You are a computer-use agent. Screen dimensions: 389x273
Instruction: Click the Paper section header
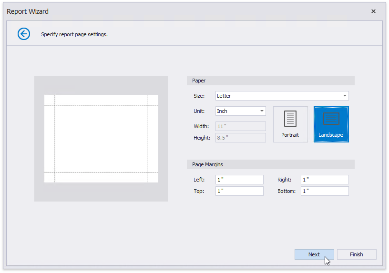point(270,81)
